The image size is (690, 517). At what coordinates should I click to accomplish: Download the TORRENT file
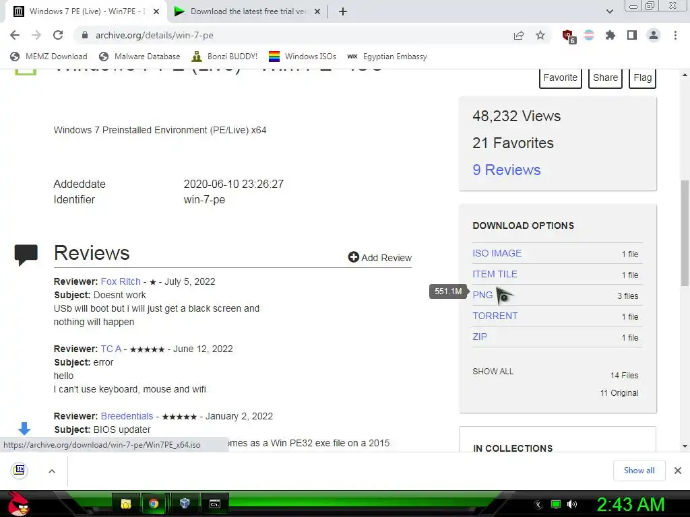(495, 316)
